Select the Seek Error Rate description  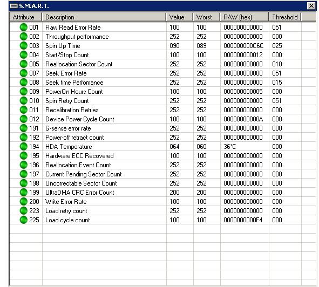66,73
